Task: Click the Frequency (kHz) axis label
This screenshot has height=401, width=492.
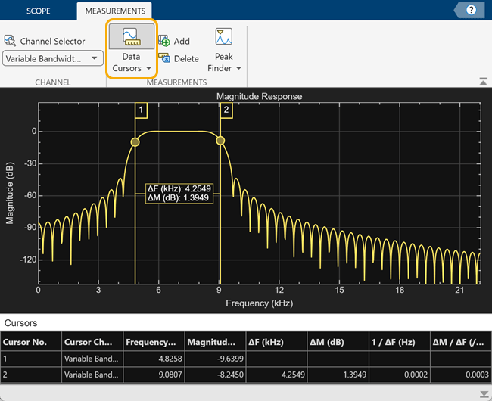Action: (259, 303)
